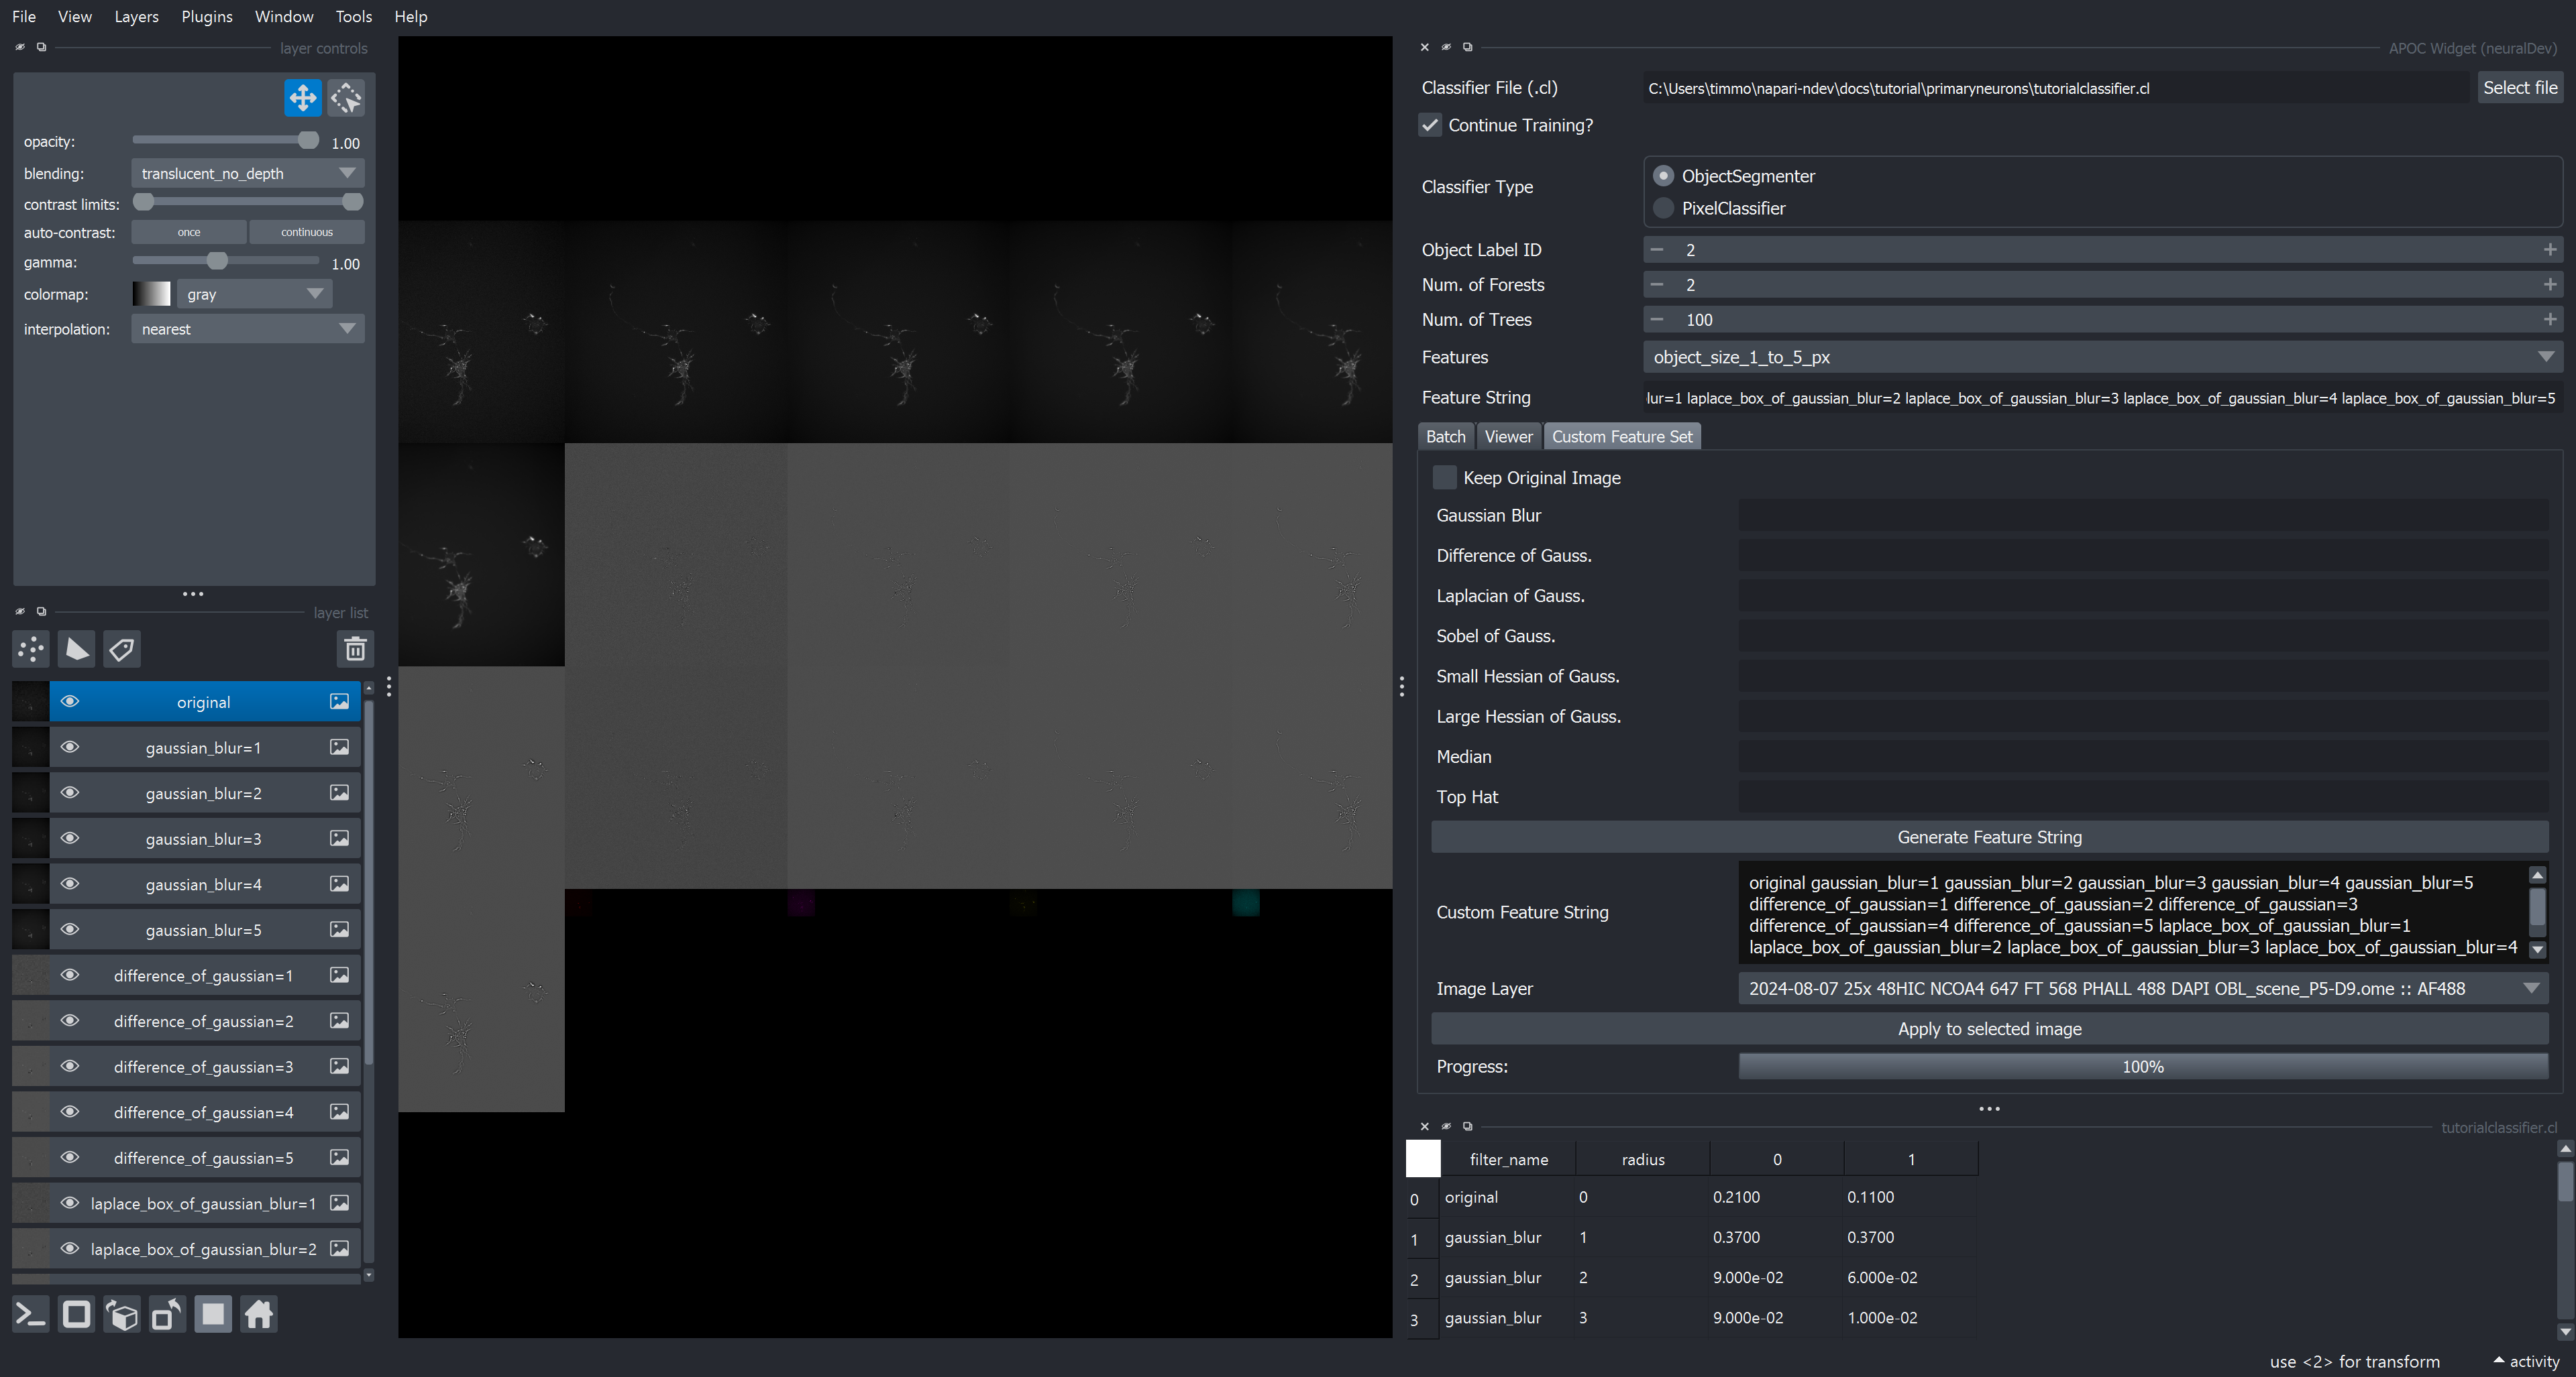Open the console terminal icon
The height and width of the screenshot is (1377, 2576).
click(31, 1314)
